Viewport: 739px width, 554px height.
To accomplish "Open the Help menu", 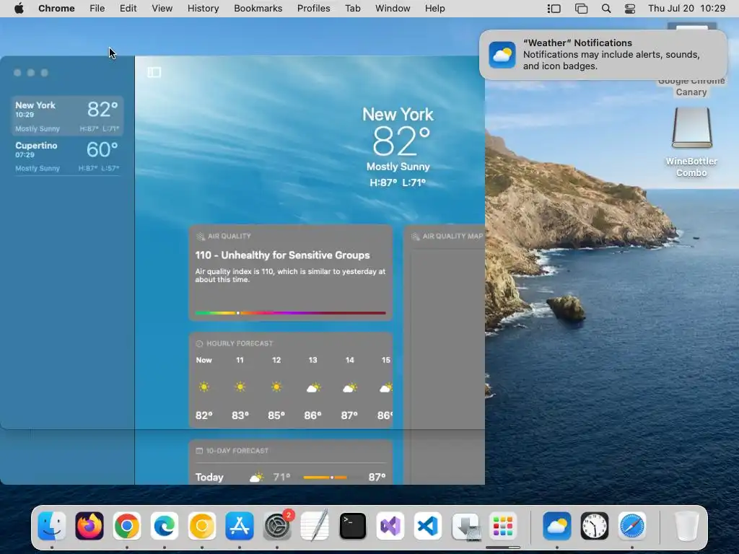I will 434,9.
